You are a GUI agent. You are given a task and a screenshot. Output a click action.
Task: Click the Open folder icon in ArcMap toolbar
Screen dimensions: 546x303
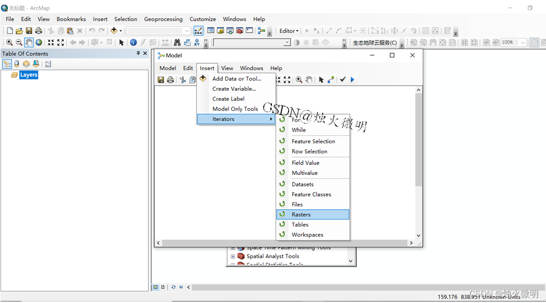[19, 30]
